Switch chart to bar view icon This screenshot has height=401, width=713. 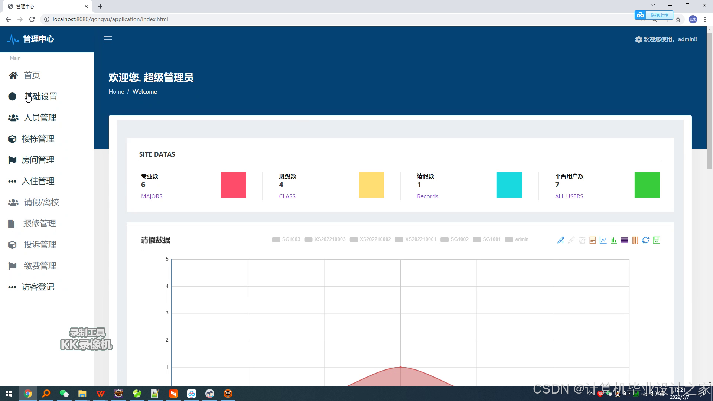613,240
